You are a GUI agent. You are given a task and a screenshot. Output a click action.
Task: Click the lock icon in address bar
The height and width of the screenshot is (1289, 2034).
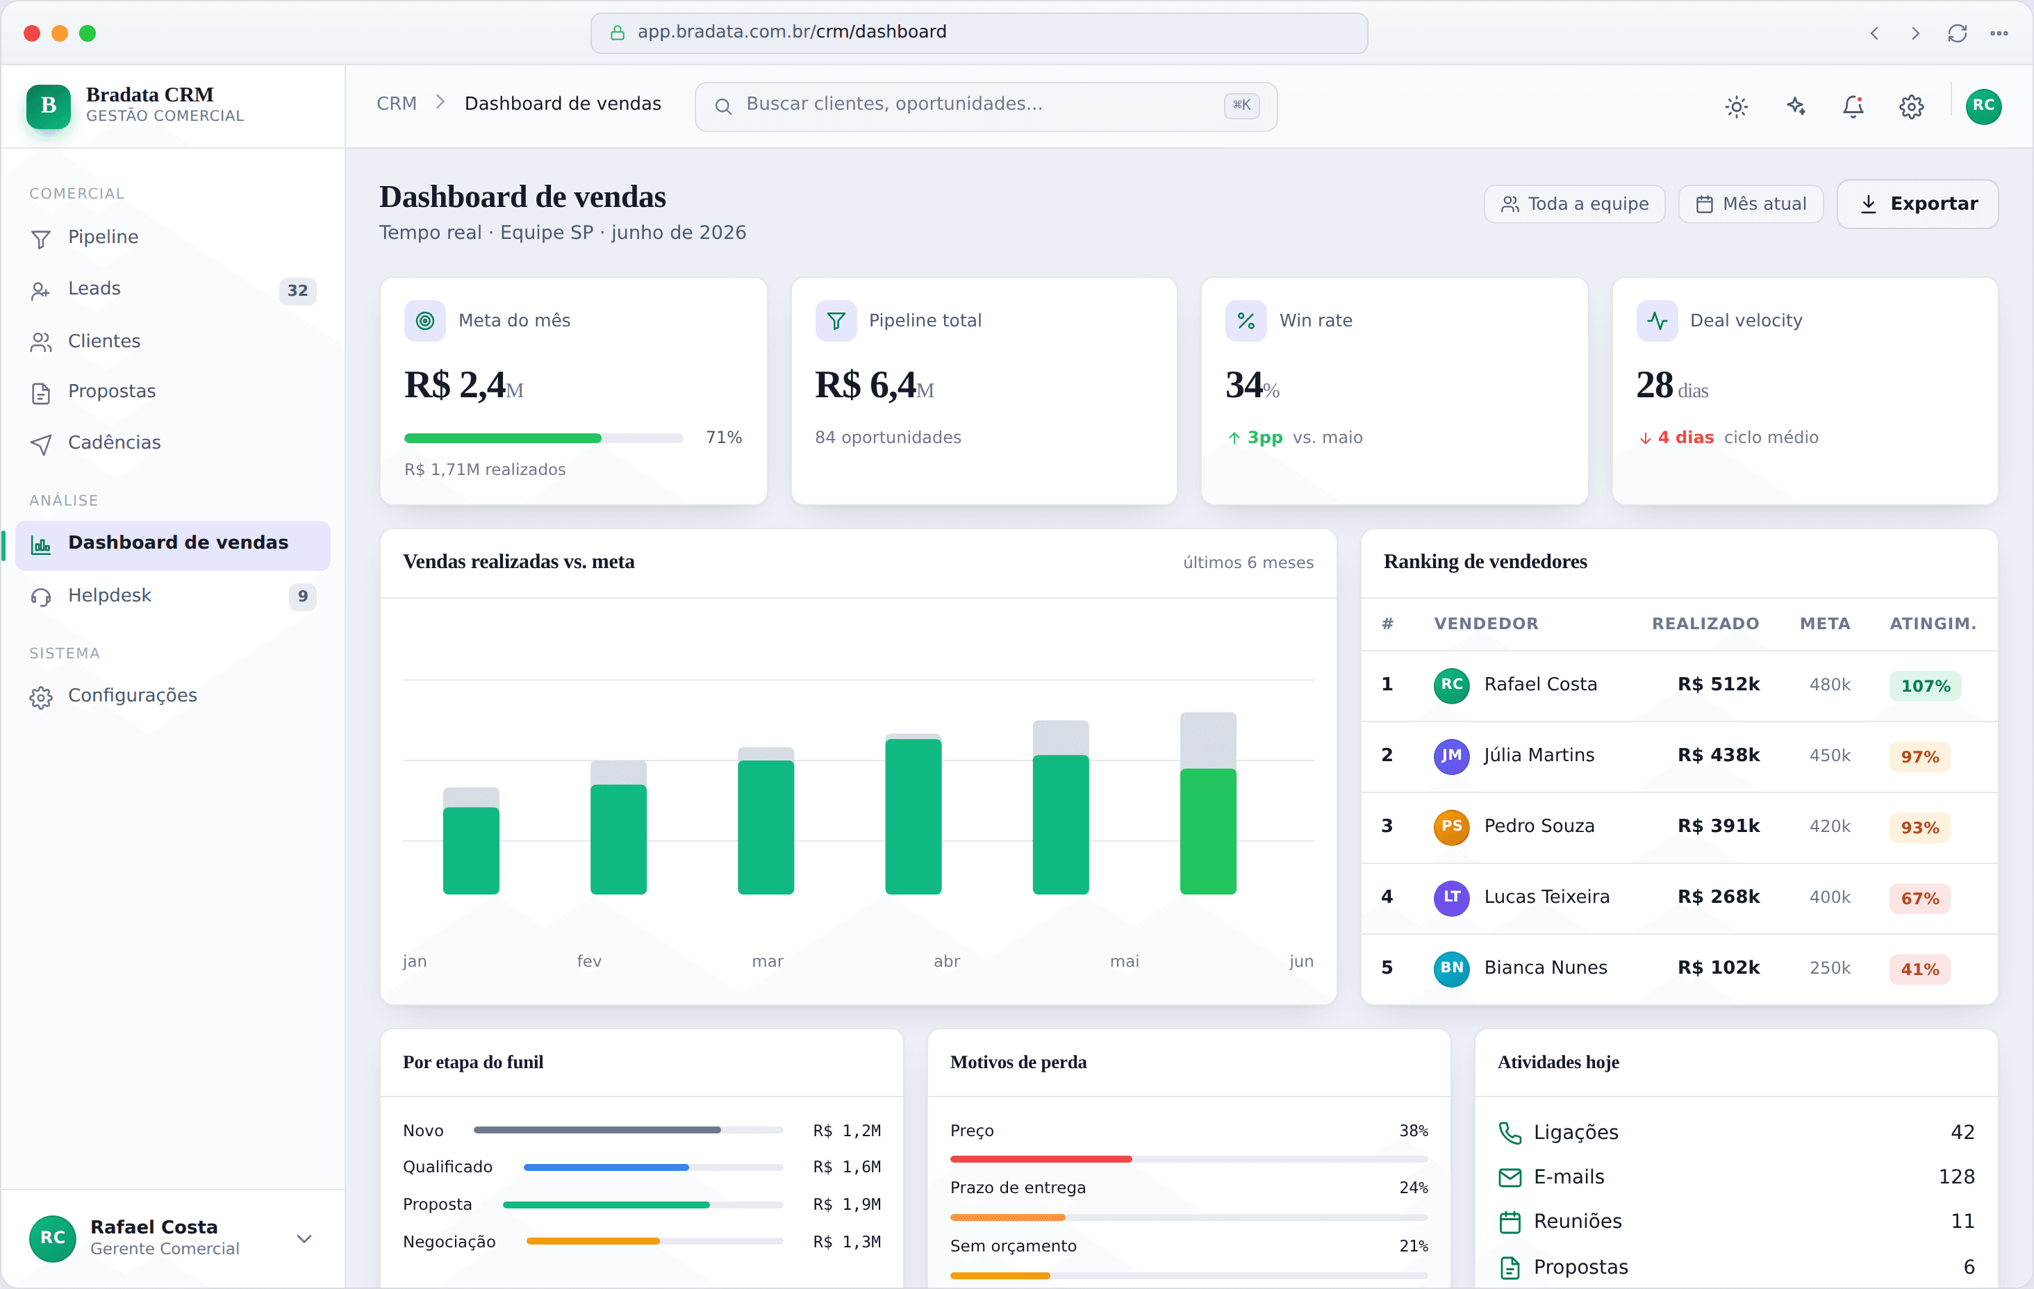click(x=618, y=32)
